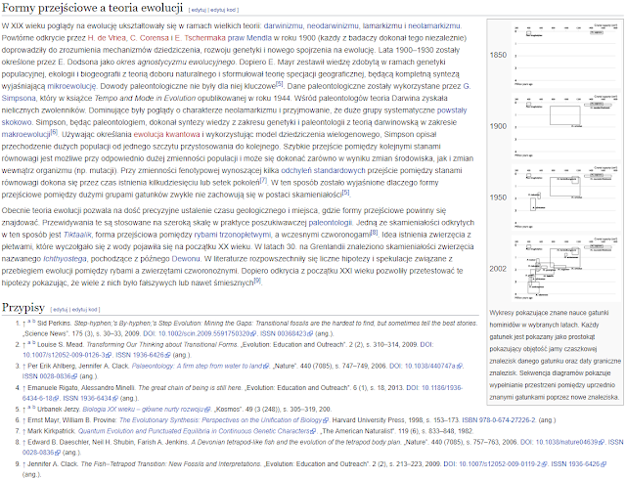
Task: Open the mikroewolucję link
Action: [71, 86]
